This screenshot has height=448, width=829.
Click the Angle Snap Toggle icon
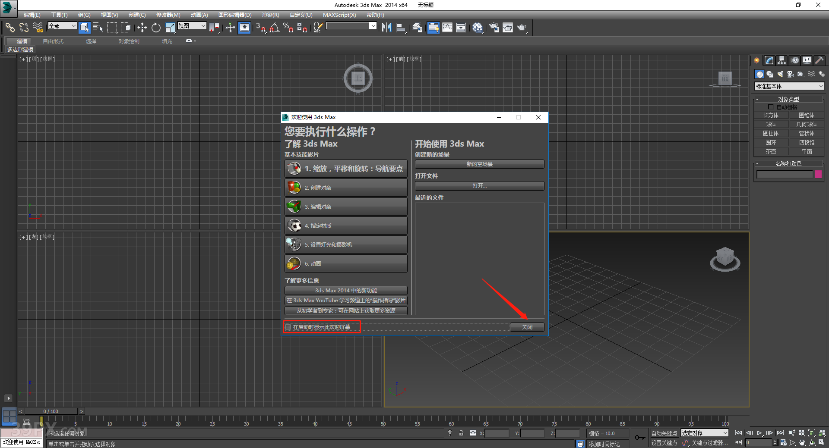274,28
